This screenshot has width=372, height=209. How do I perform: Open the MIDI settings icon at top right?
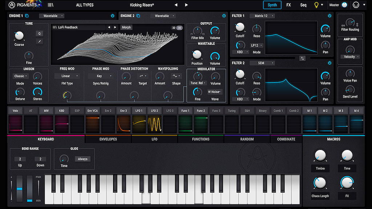click(x=356, y=5)
